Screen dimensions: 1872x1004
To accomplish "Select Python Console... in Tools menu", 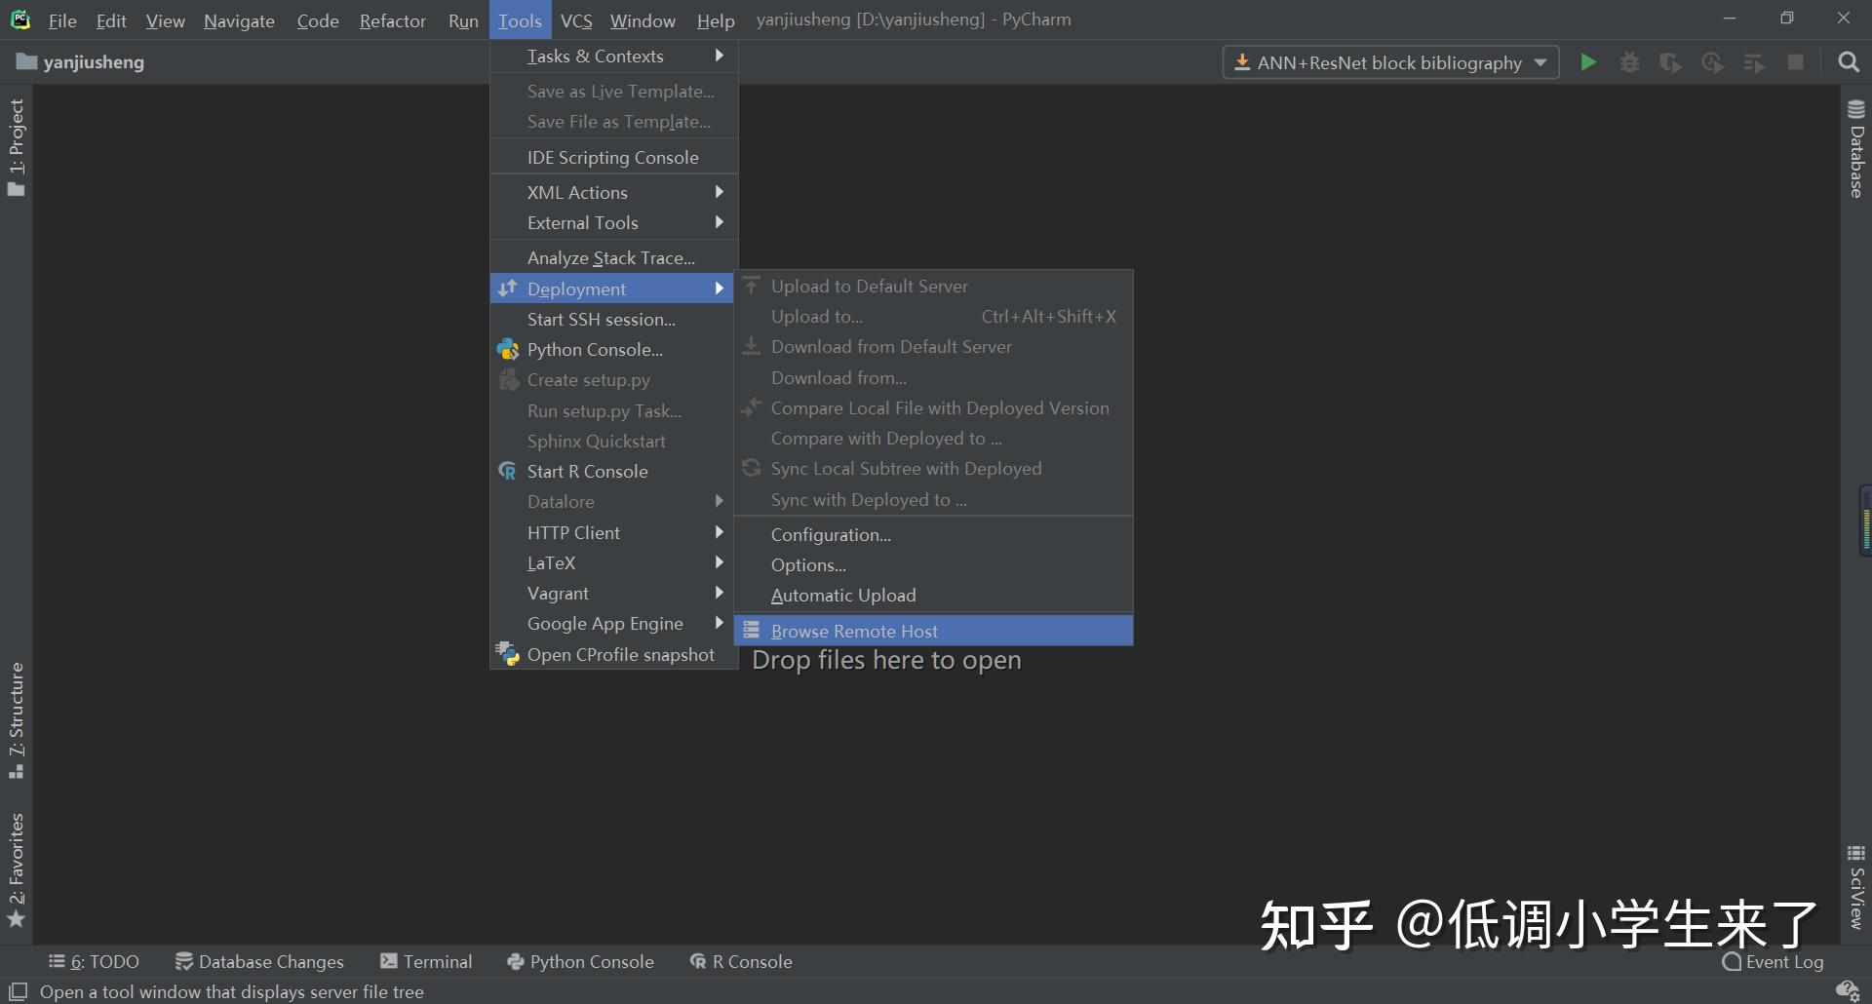I will [x=613, y=349].
